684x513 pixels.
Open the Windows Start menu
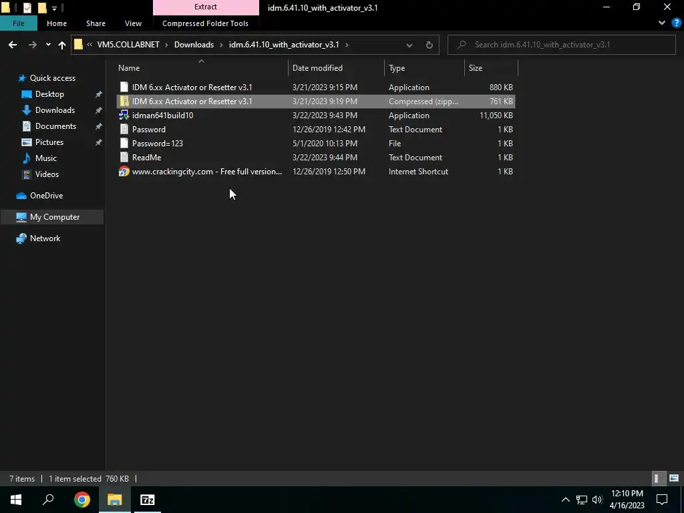coord(16,500)
